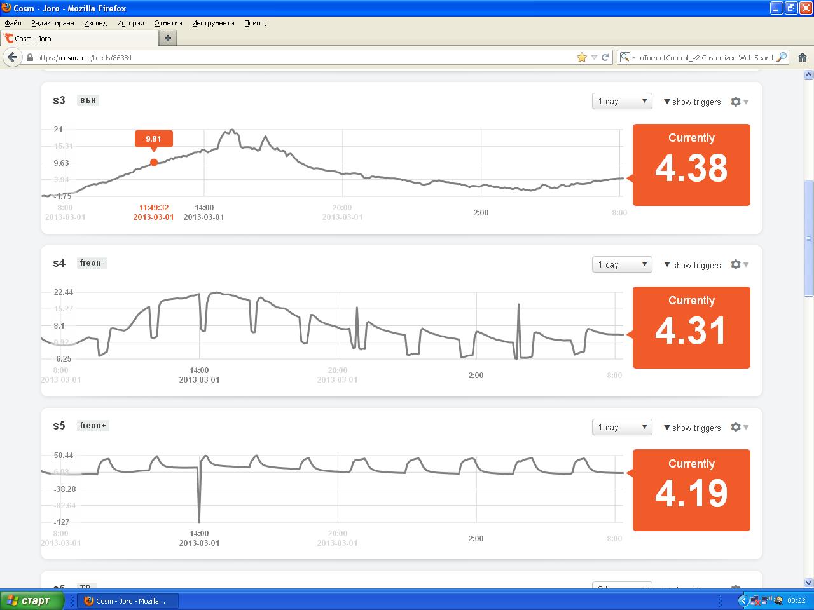
Task: Go back using the browser back arrow
Action: click(12, 57)
